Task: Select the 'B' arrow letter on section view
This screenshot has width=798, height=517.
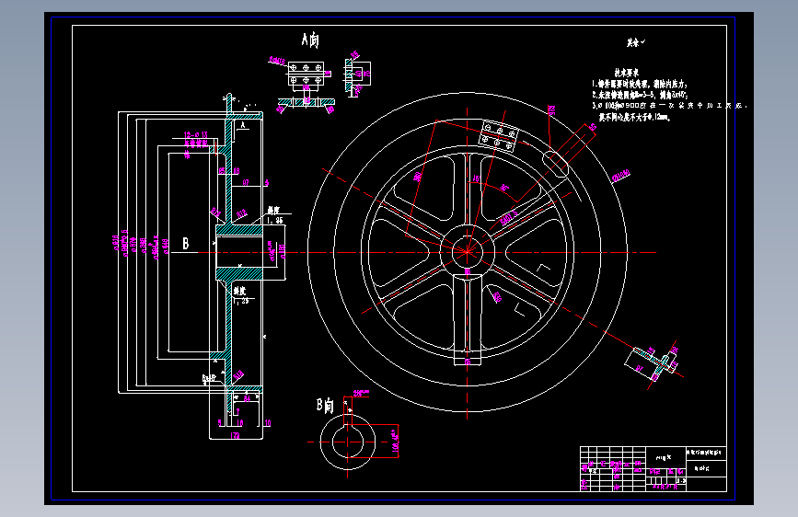Action: point(186,244)
